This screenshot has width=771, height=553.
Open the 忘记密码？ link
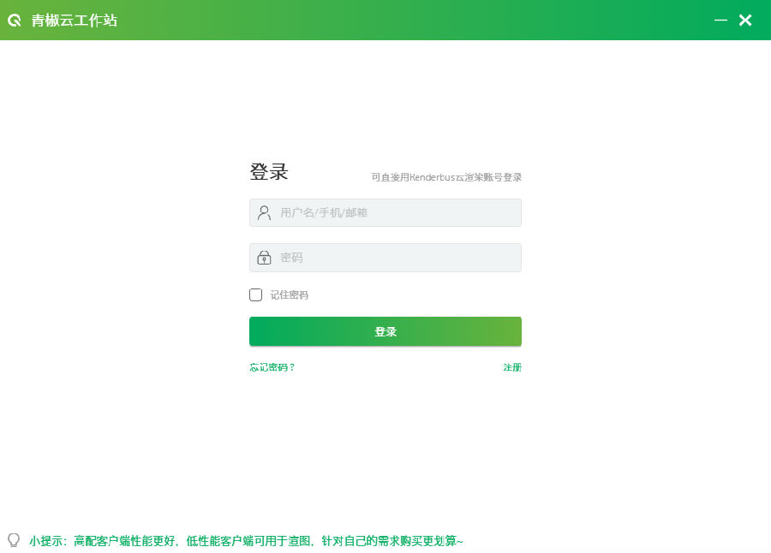tap(272, 367)
